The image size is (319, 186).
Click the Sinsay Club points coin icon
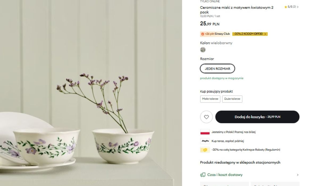click(x=203, y=34)
